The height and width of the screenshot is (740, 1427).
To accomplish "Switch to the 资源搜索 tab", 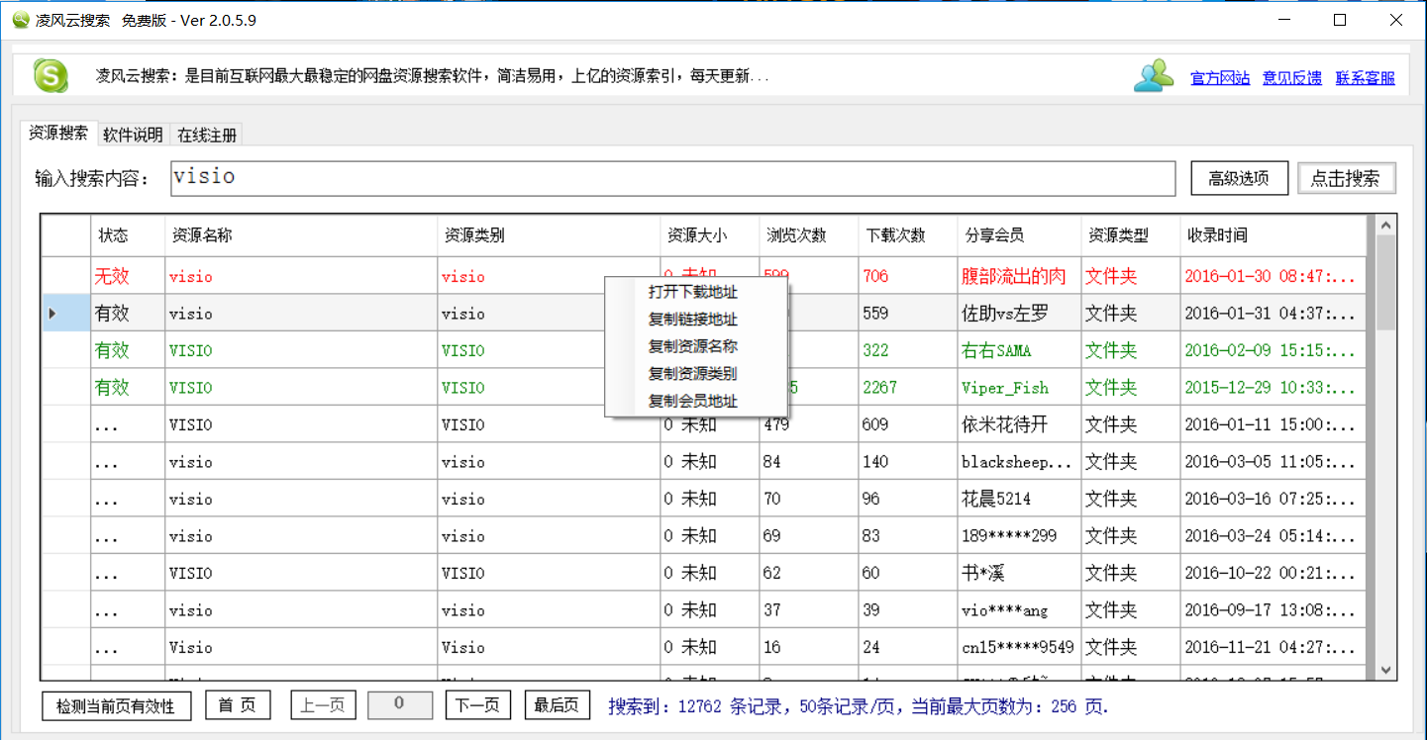I will pos(57,134).
